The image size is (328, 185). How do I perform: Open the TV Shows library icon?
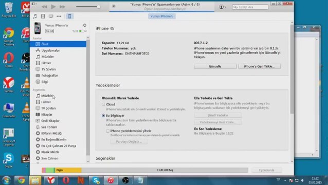pyautogui.click(x=51, y=16)
